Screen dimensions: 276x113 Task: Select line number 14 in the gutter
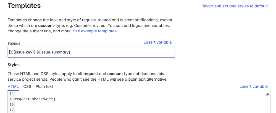click(x=11, y=94)
